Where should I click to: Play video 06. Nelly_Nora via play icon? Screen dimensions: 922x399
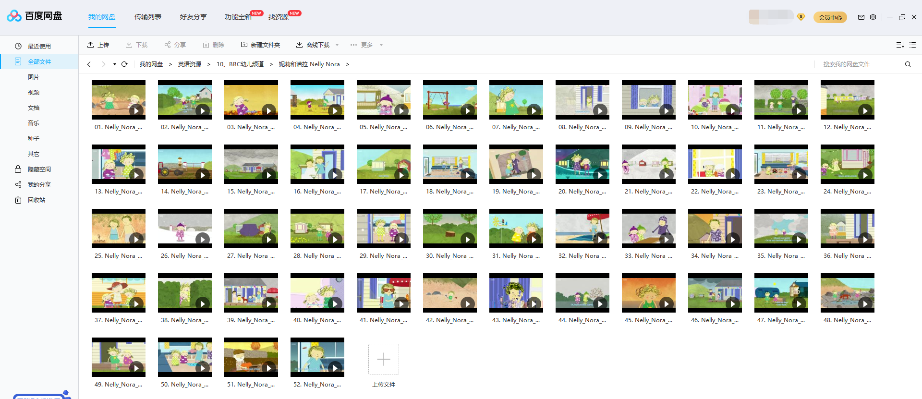click(468, 110)
